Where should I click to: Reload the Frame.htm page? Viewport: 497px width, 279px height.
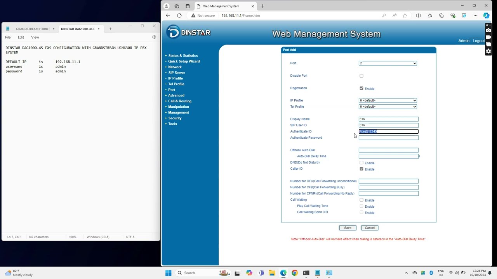click(179, 15)
